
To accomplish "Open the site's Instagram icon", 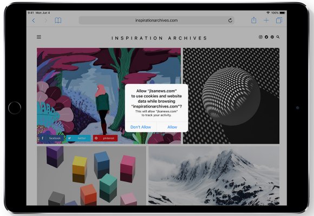I will pos(260,37).
